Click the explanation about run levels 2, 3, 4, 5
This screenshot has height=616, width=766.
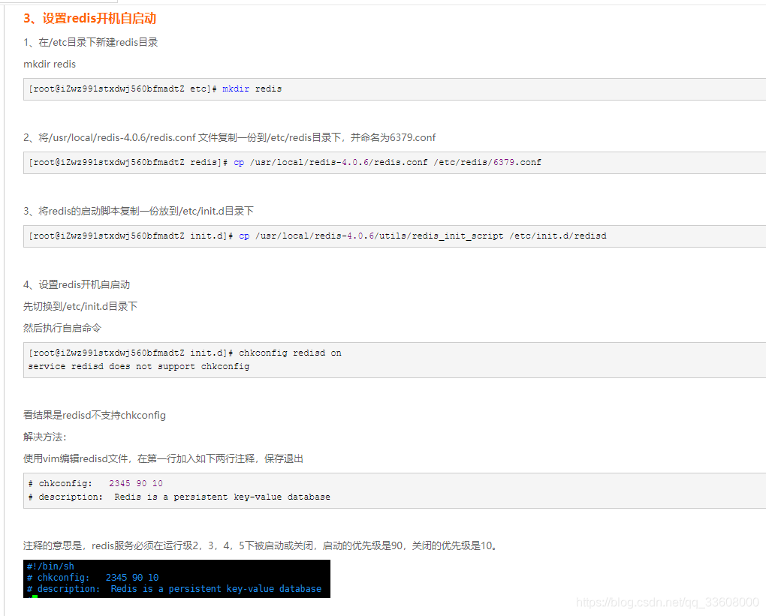(262, 545)
